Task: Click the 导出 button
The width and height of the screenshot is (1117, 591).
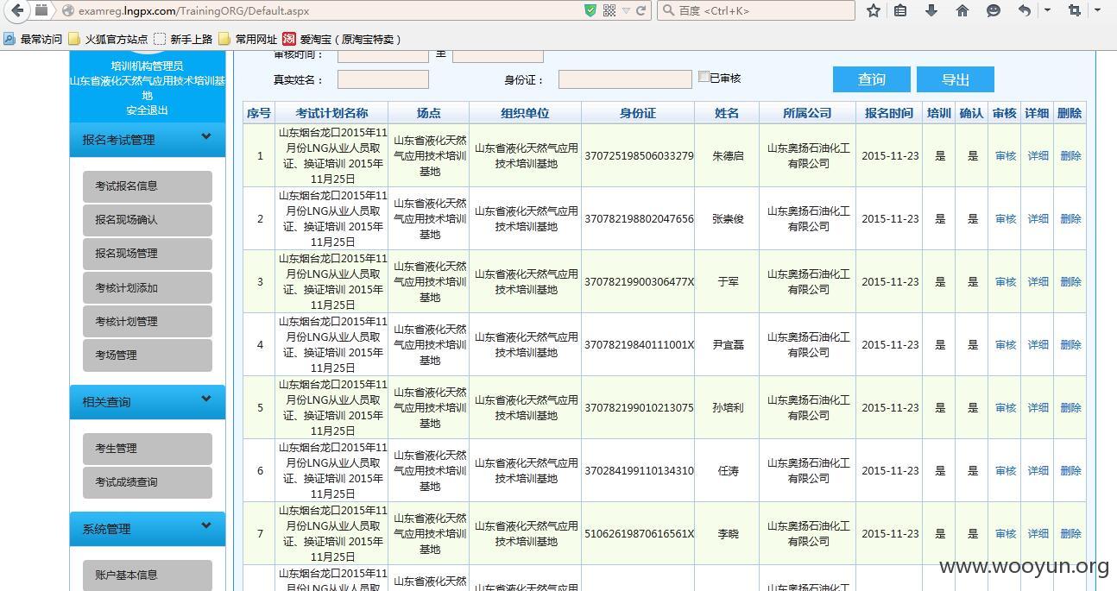Action: point(956,79)
